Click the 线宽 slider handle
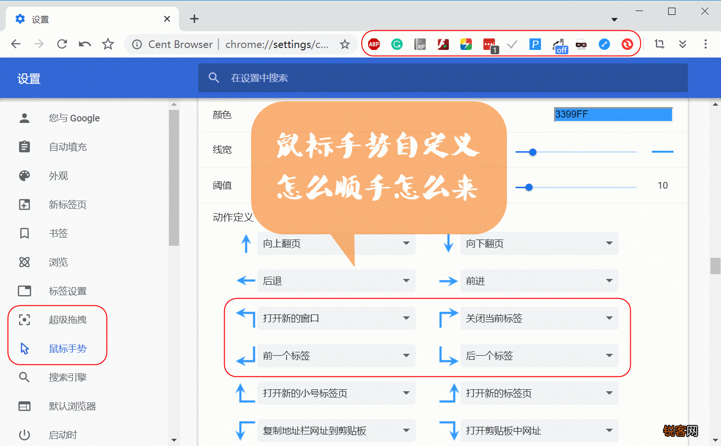The image size is (721, 446). pos(532,152)
